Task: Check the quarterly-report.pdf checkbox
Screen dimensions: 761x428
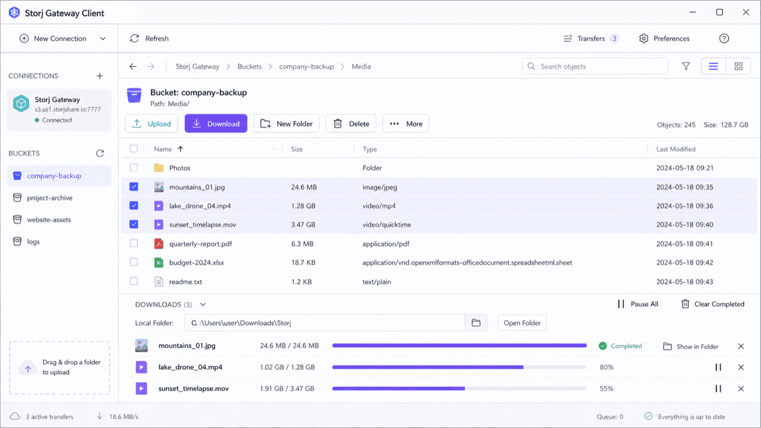Action: click(134, 244)
